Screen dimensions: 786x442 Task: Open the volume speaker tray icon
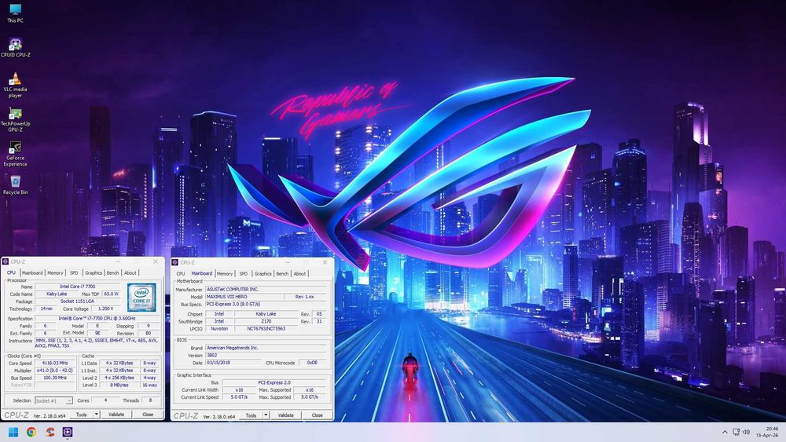coord(747,432)
